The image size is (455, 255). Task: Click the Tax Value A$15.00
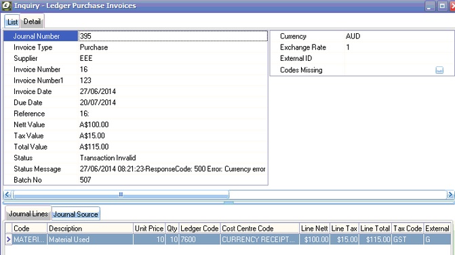92,135
